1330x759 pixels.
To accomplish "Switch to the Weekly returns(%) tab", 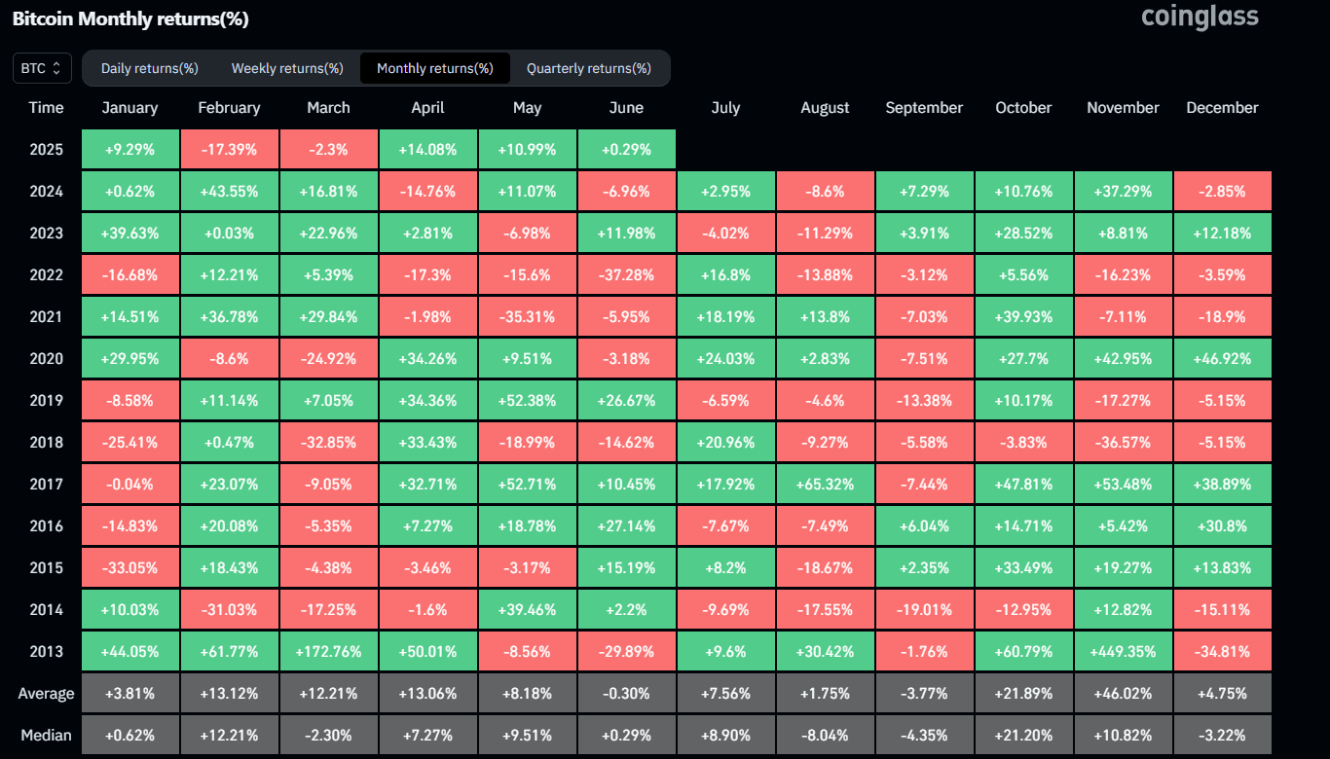I will tap(286, 68).
